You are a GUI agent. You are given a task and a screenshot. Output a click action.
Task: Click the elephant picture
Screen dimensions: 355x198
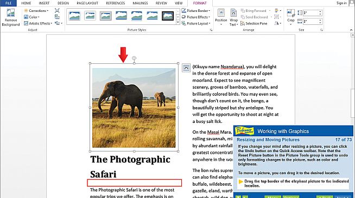tap(134, 108)
